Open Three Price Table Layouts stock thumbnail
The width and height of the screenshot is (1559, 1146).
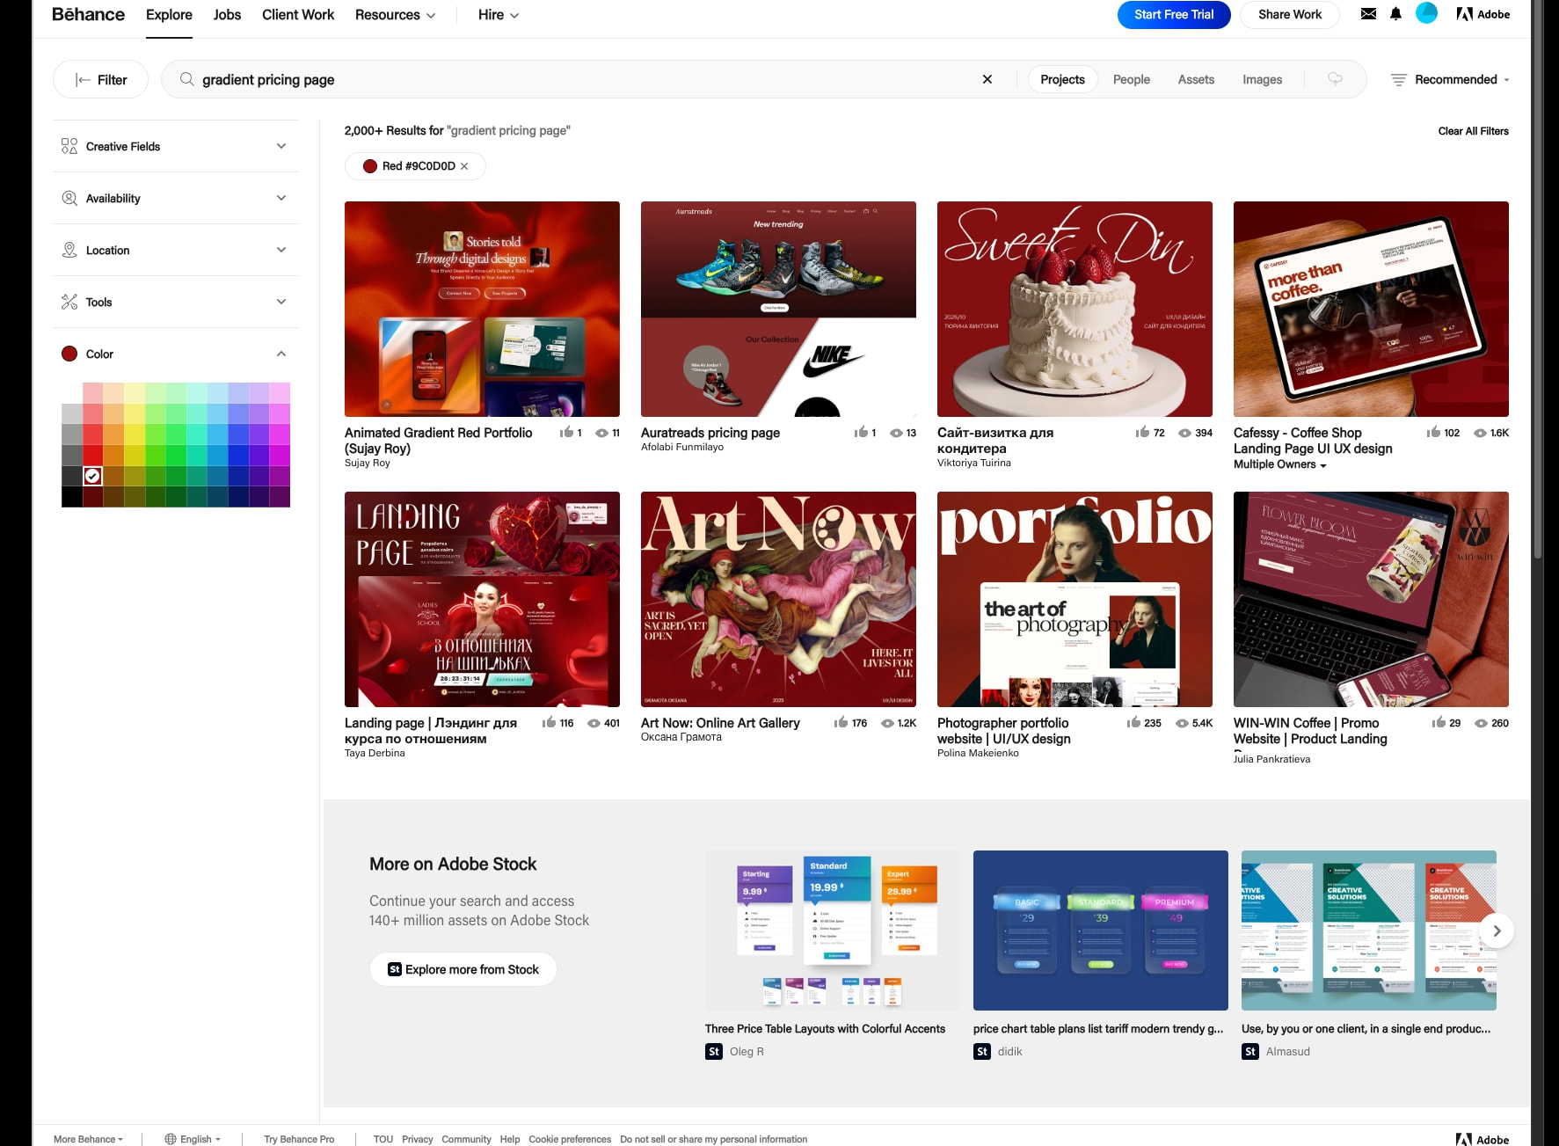(832, 931)
